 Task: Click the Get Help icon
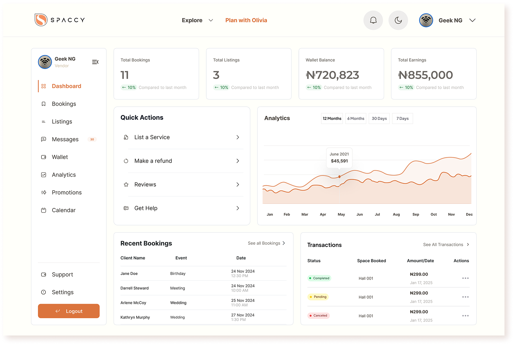click(x=126, y=208)
